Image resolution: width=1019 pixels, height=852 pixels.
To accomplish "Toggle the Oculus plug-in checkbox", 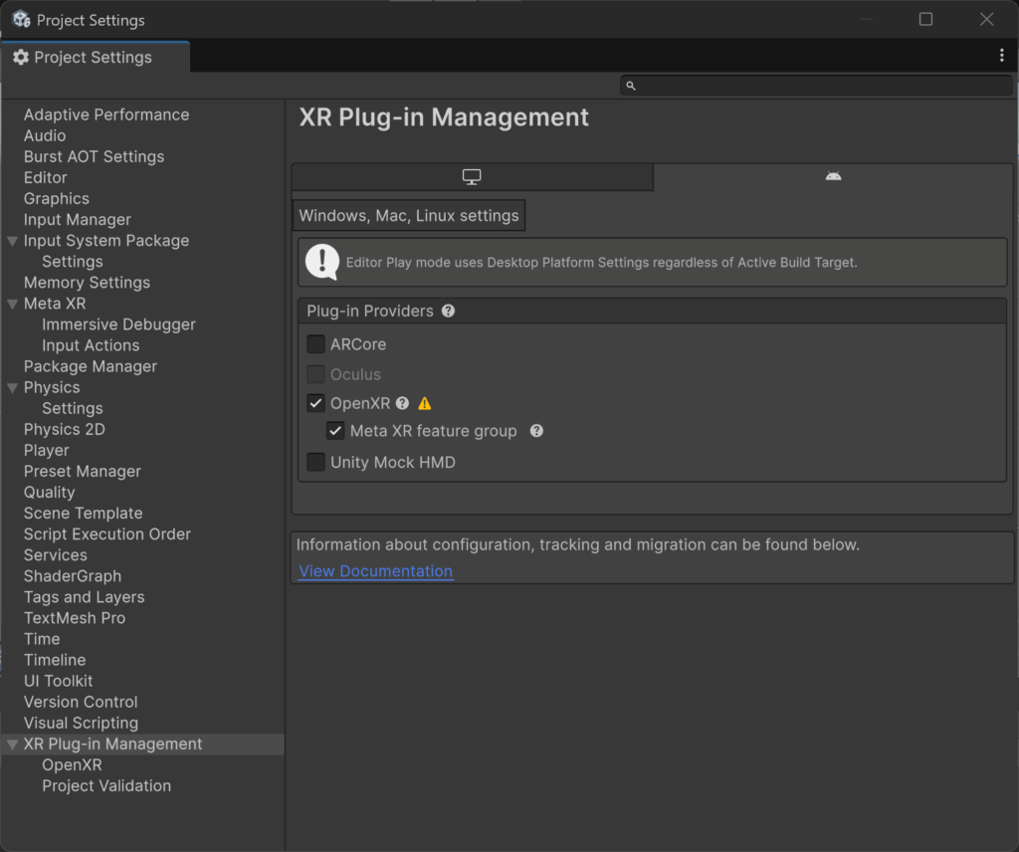I will pyautogui.click(x=315, y=374).
